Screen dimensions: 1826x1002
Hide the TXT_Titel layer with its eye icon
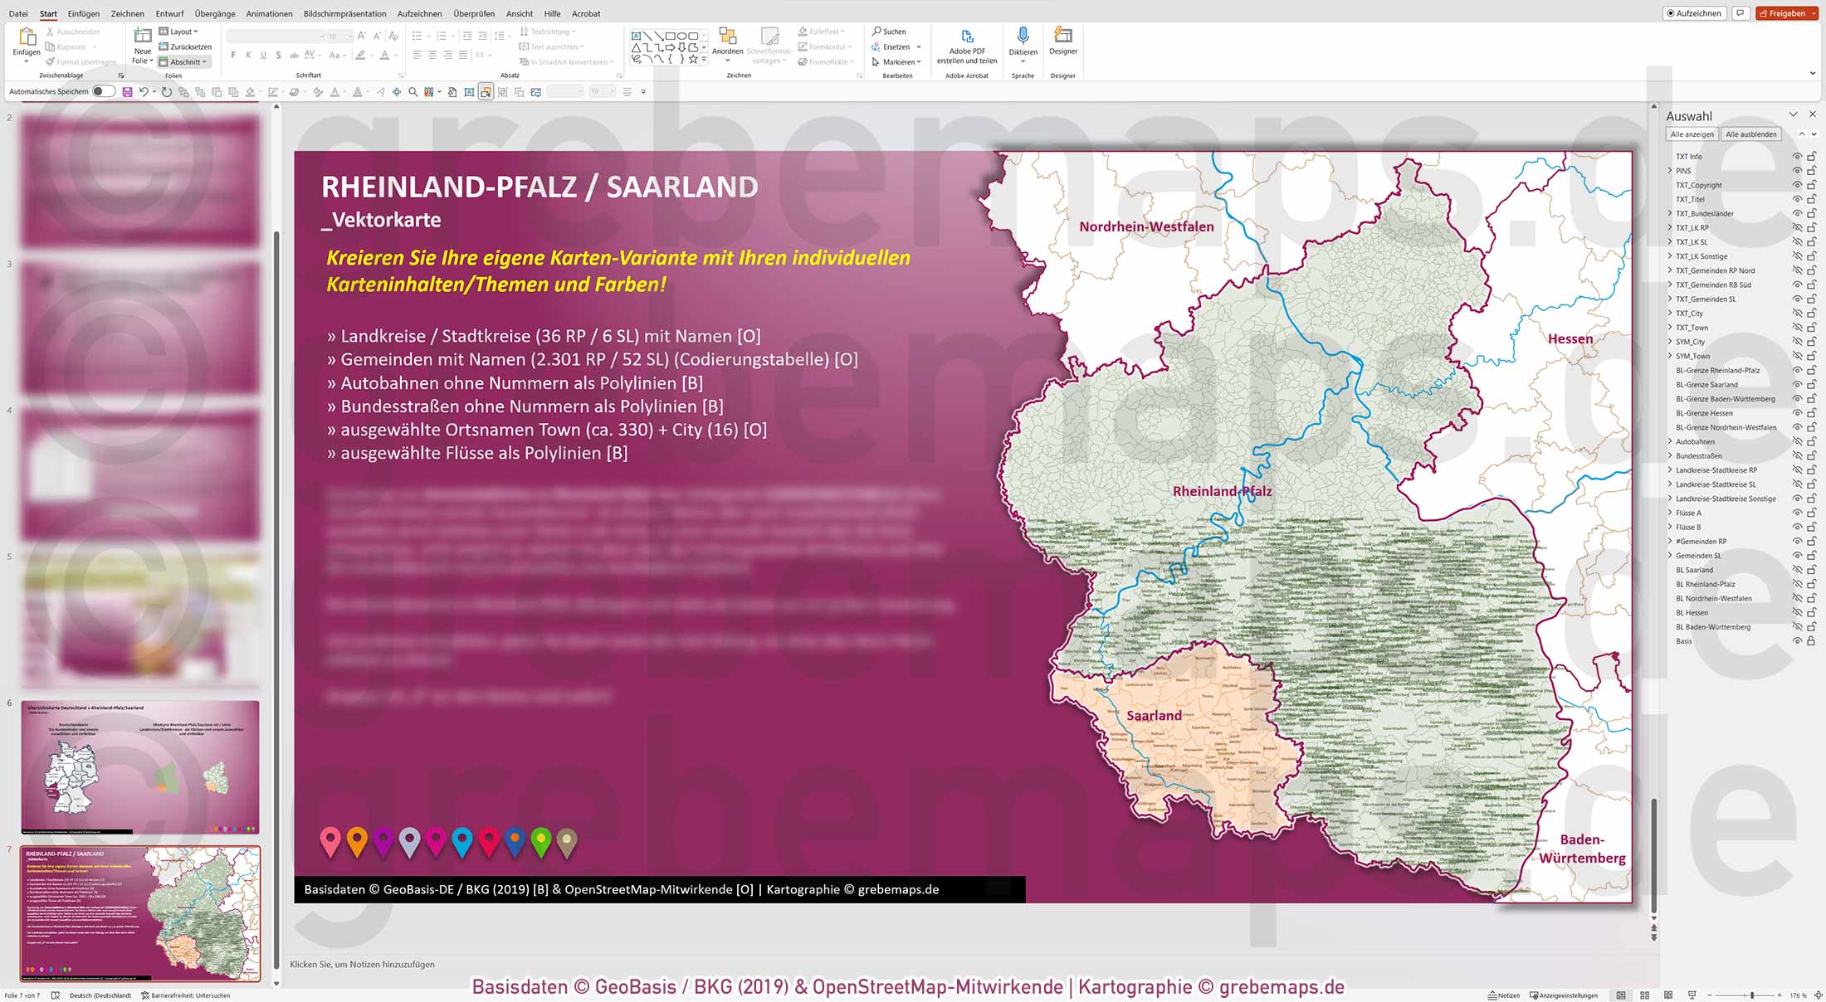pos(1797,199)
